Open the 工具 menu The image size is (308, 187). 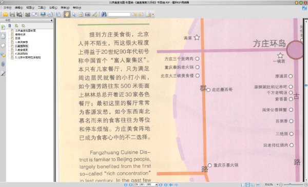point(42,8)
